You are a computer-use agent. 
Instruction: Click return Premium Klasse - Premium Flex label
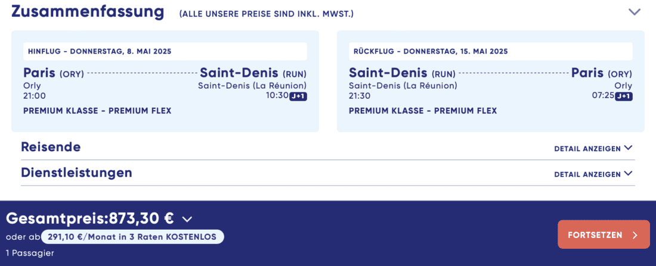423,111
